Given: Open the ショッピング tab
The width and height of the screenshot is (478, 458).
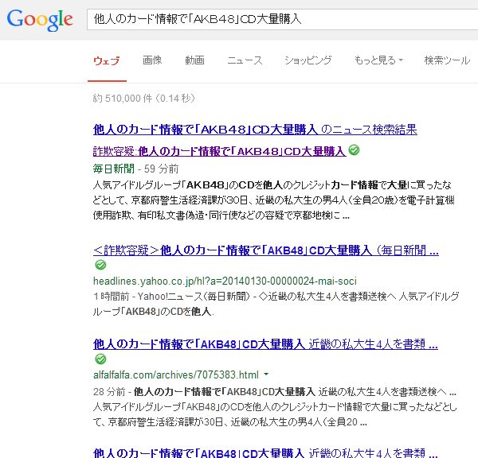Looking at the screenshot, I should 308,60.
